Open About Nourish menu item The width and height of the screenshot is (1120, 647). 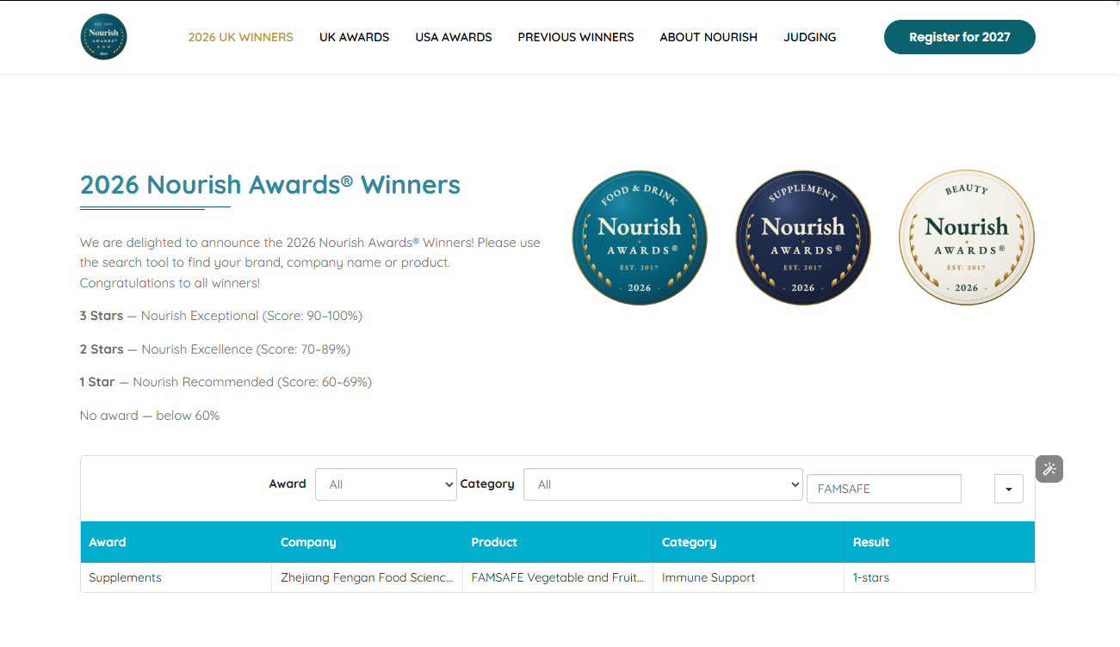coord(709,37)
